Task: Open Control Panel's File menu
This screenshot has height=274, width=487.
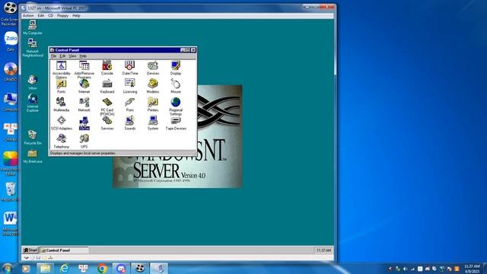Action: (54, 56)
